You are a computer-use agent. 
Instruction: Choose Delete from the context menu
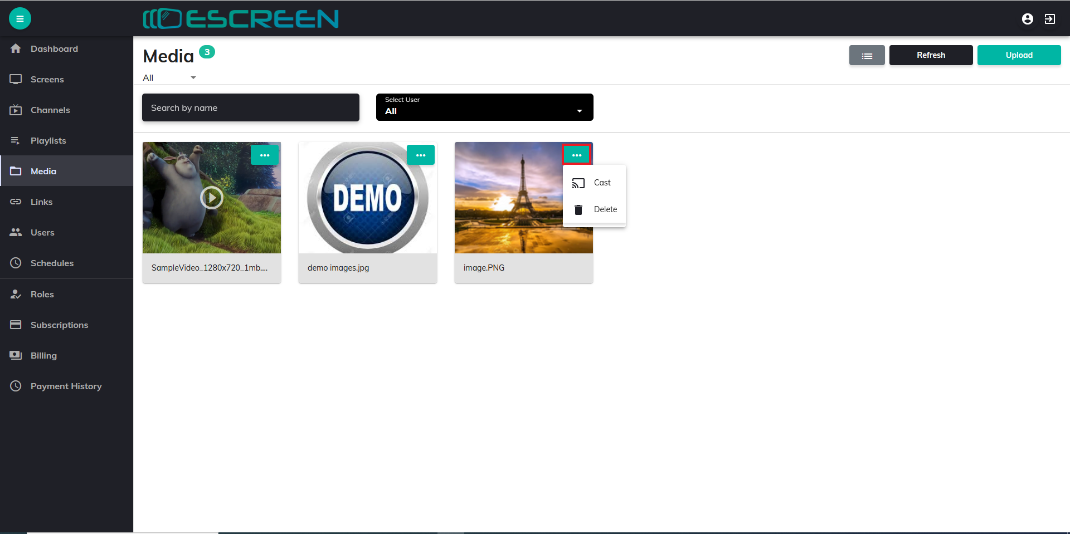click(x=594, y=209)
